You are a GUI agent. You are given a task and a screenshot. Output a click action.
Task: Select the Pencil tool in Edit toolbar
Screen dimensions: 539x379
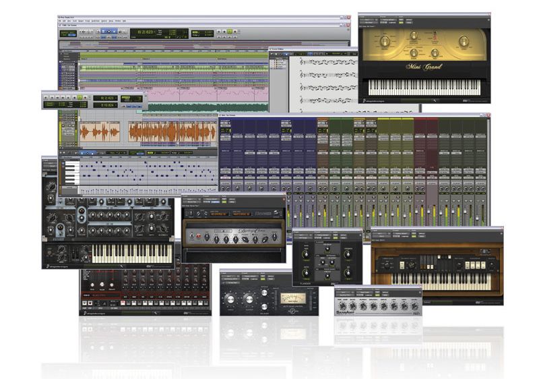pos(125,32)
